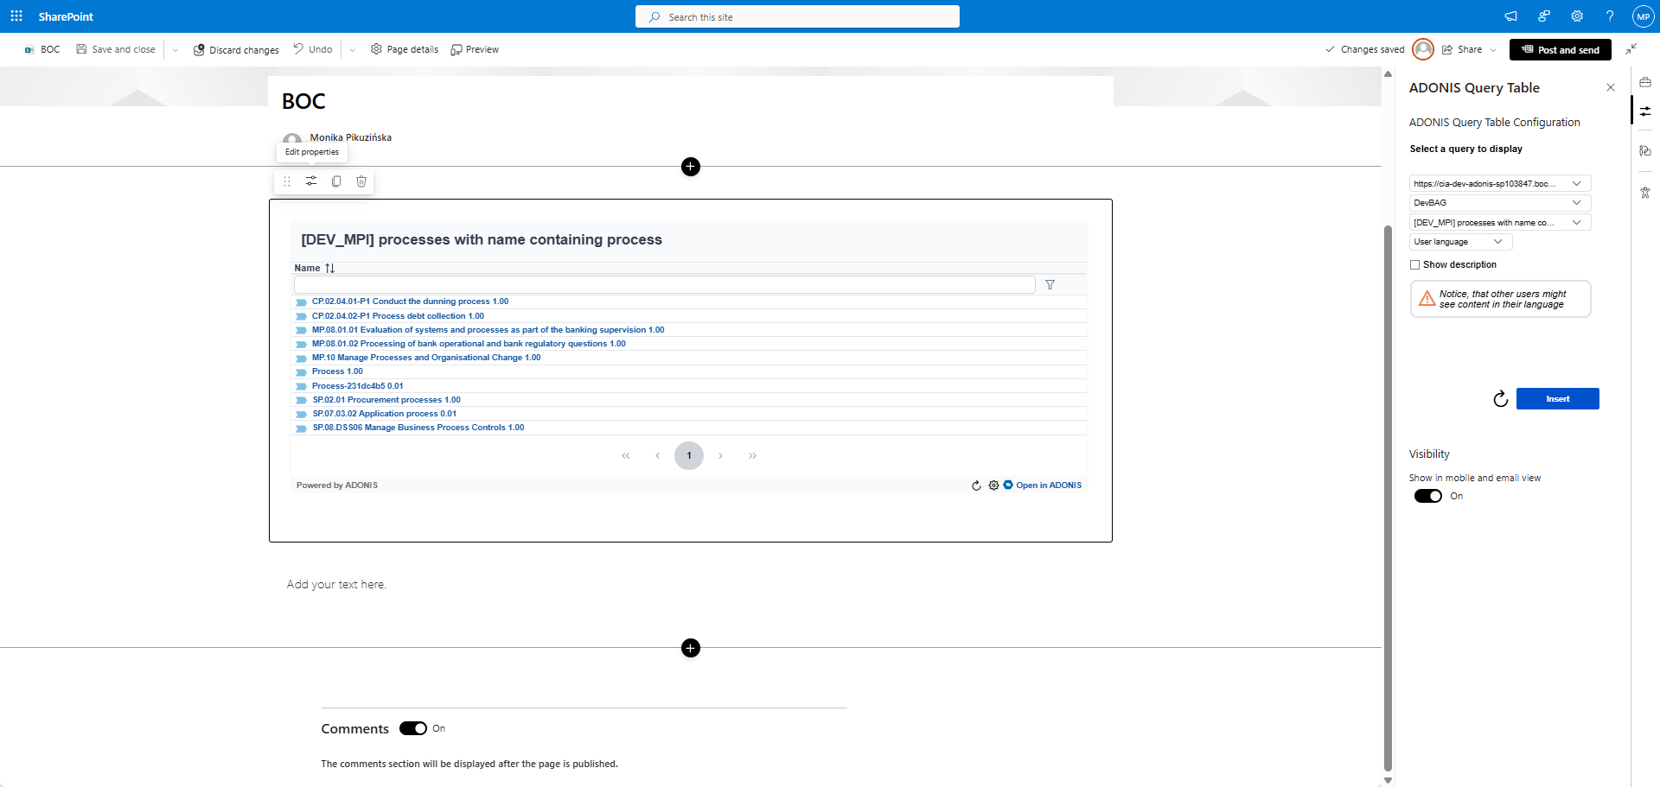Viewport: 1660px width, 787px height.
Task: Click the duplicate web part icon
Action: point(336,181)
